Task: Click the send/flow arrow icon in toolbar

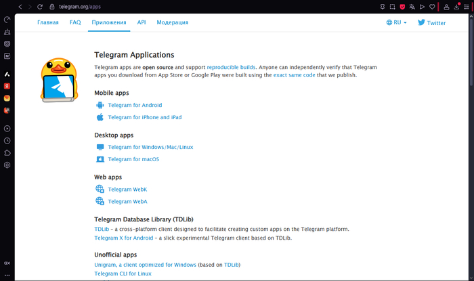Action: pyautogui.click(x=422, y=7)
